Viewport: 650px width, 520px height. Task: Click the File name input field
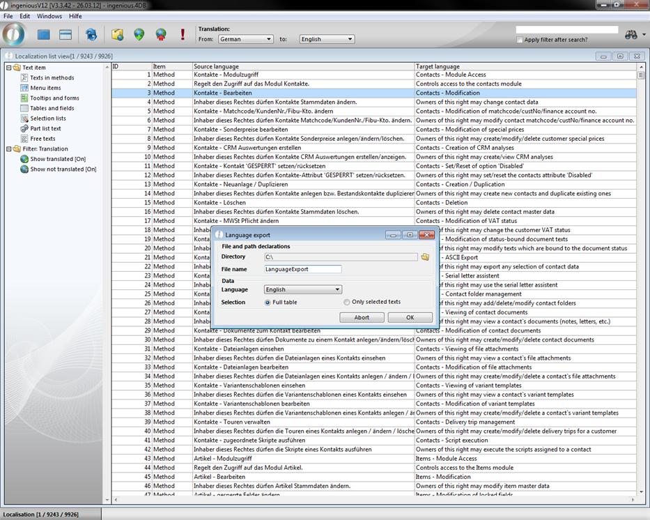pyautogui.click(x=302, y=269)
